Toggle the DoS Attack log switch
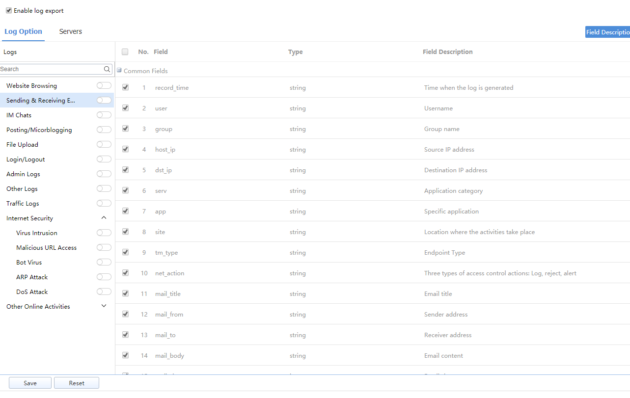The width and height of the screenshot is (630, 398). click(x=104, y=292)
